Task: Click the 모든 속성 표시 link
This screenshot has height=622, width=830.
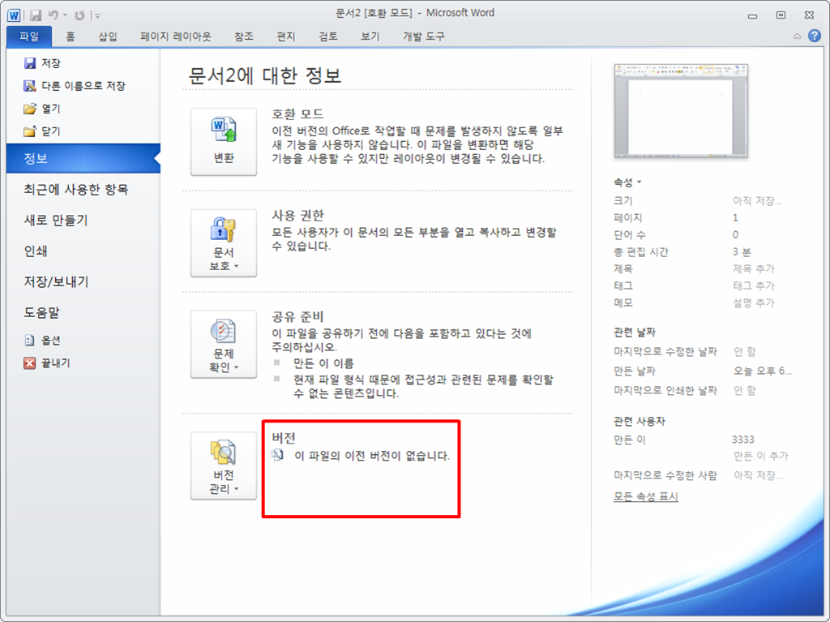Action: coord(645,496)
